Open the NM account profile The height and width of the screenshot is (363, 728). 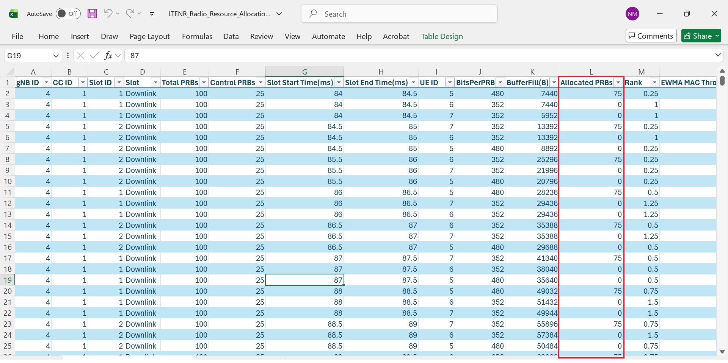632,14
